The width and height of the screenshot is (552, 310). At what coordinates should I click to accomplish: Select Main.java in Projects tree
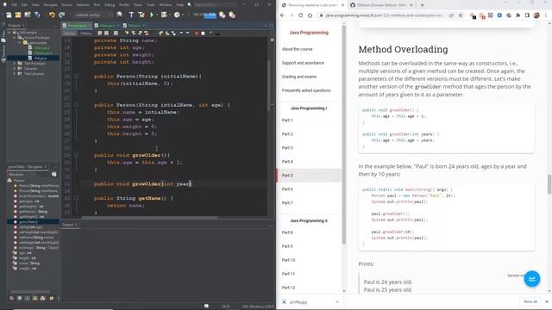click(42, 48)
